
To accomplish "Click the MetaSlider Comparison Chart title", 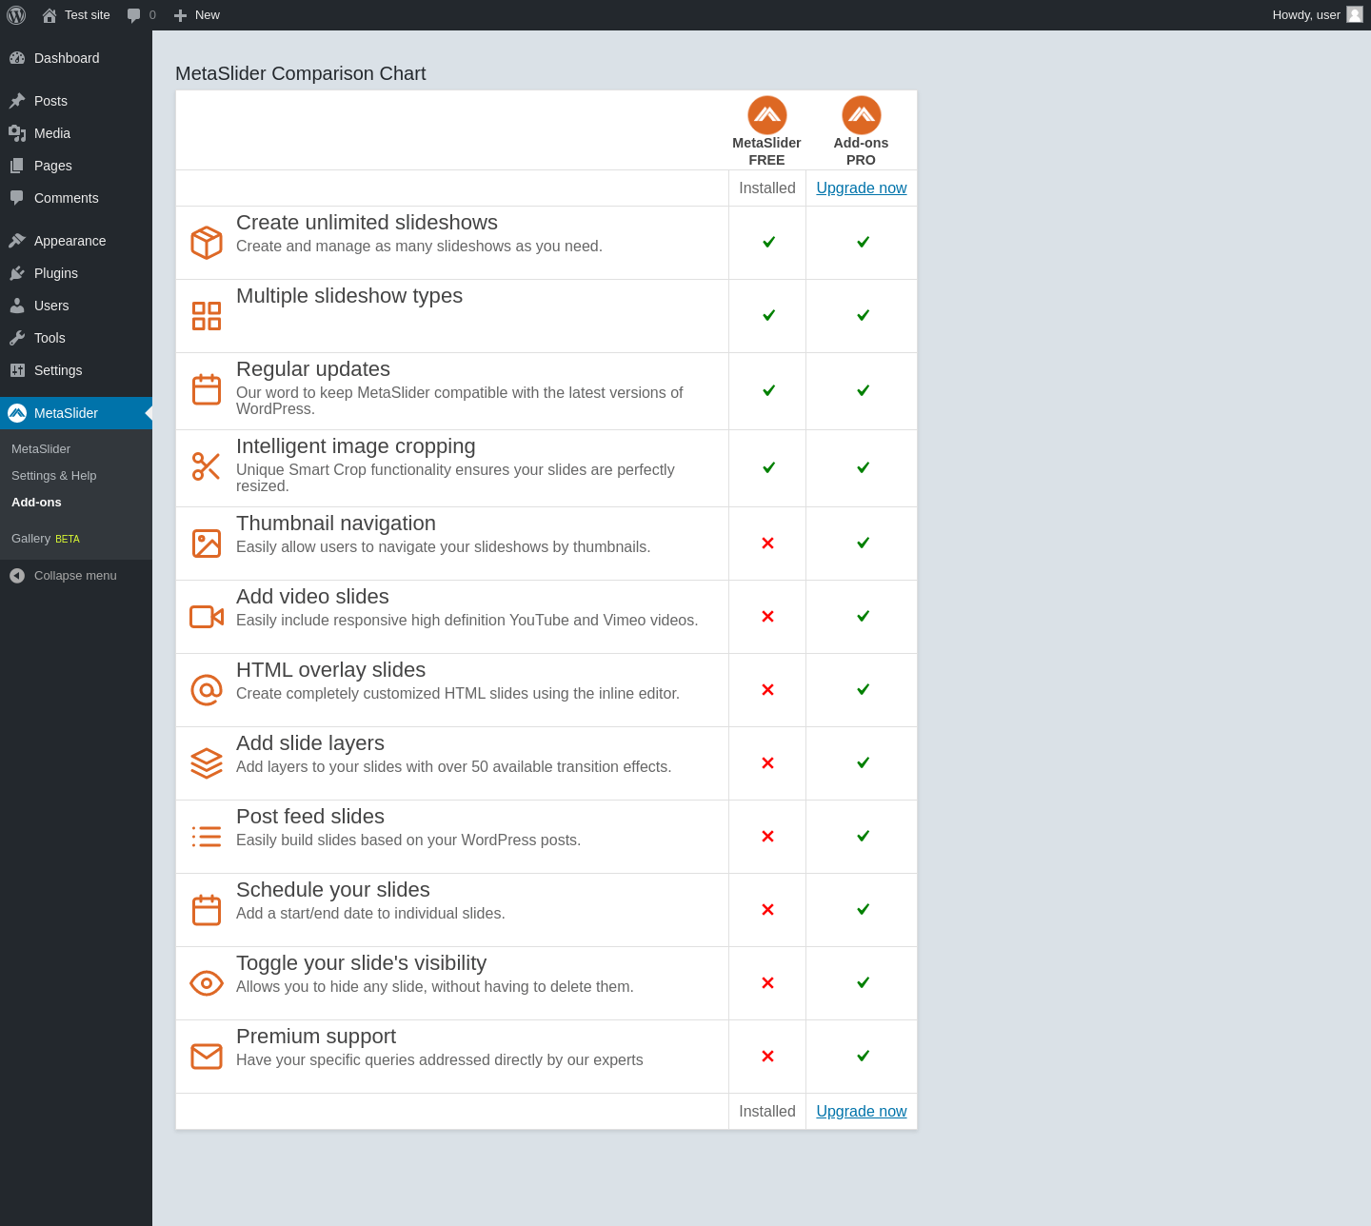I will coord(301,74).
